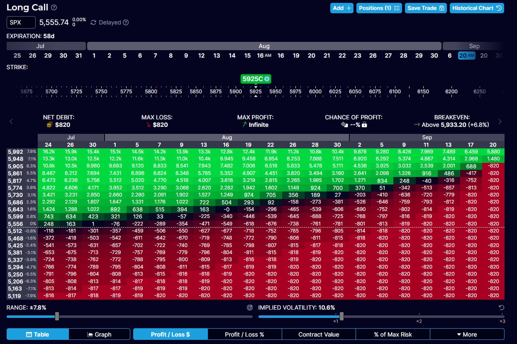Open the Add menu
517x344 pixels.
click(x=342, y=8)
